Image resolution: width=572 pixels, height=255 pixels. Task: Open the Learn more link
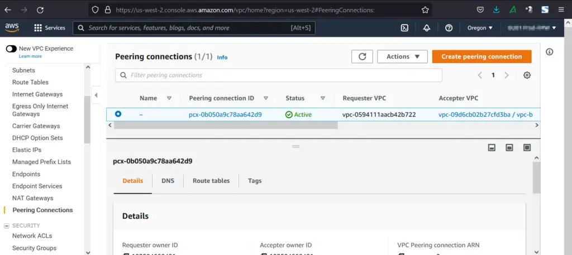click(x=30, y=56)
